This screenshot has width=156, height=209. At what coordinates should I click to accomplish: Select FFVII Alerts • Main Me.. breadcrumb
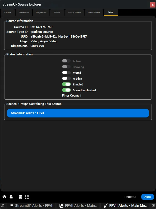click(128, 206)
